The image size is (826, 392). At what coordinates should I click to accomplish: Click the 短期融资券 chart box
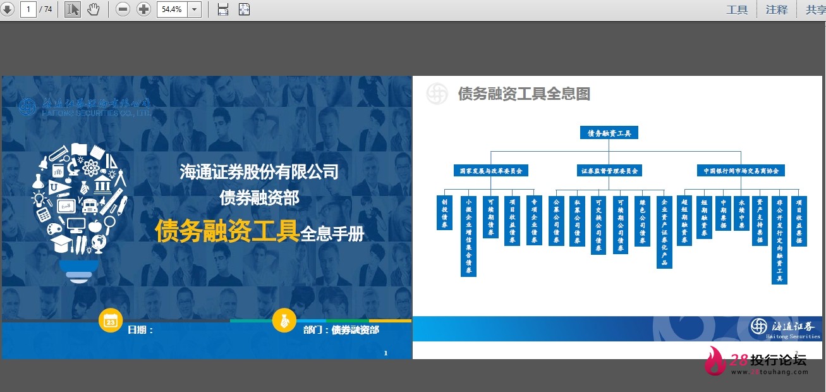pyautogui.click(x=704, y=216)
